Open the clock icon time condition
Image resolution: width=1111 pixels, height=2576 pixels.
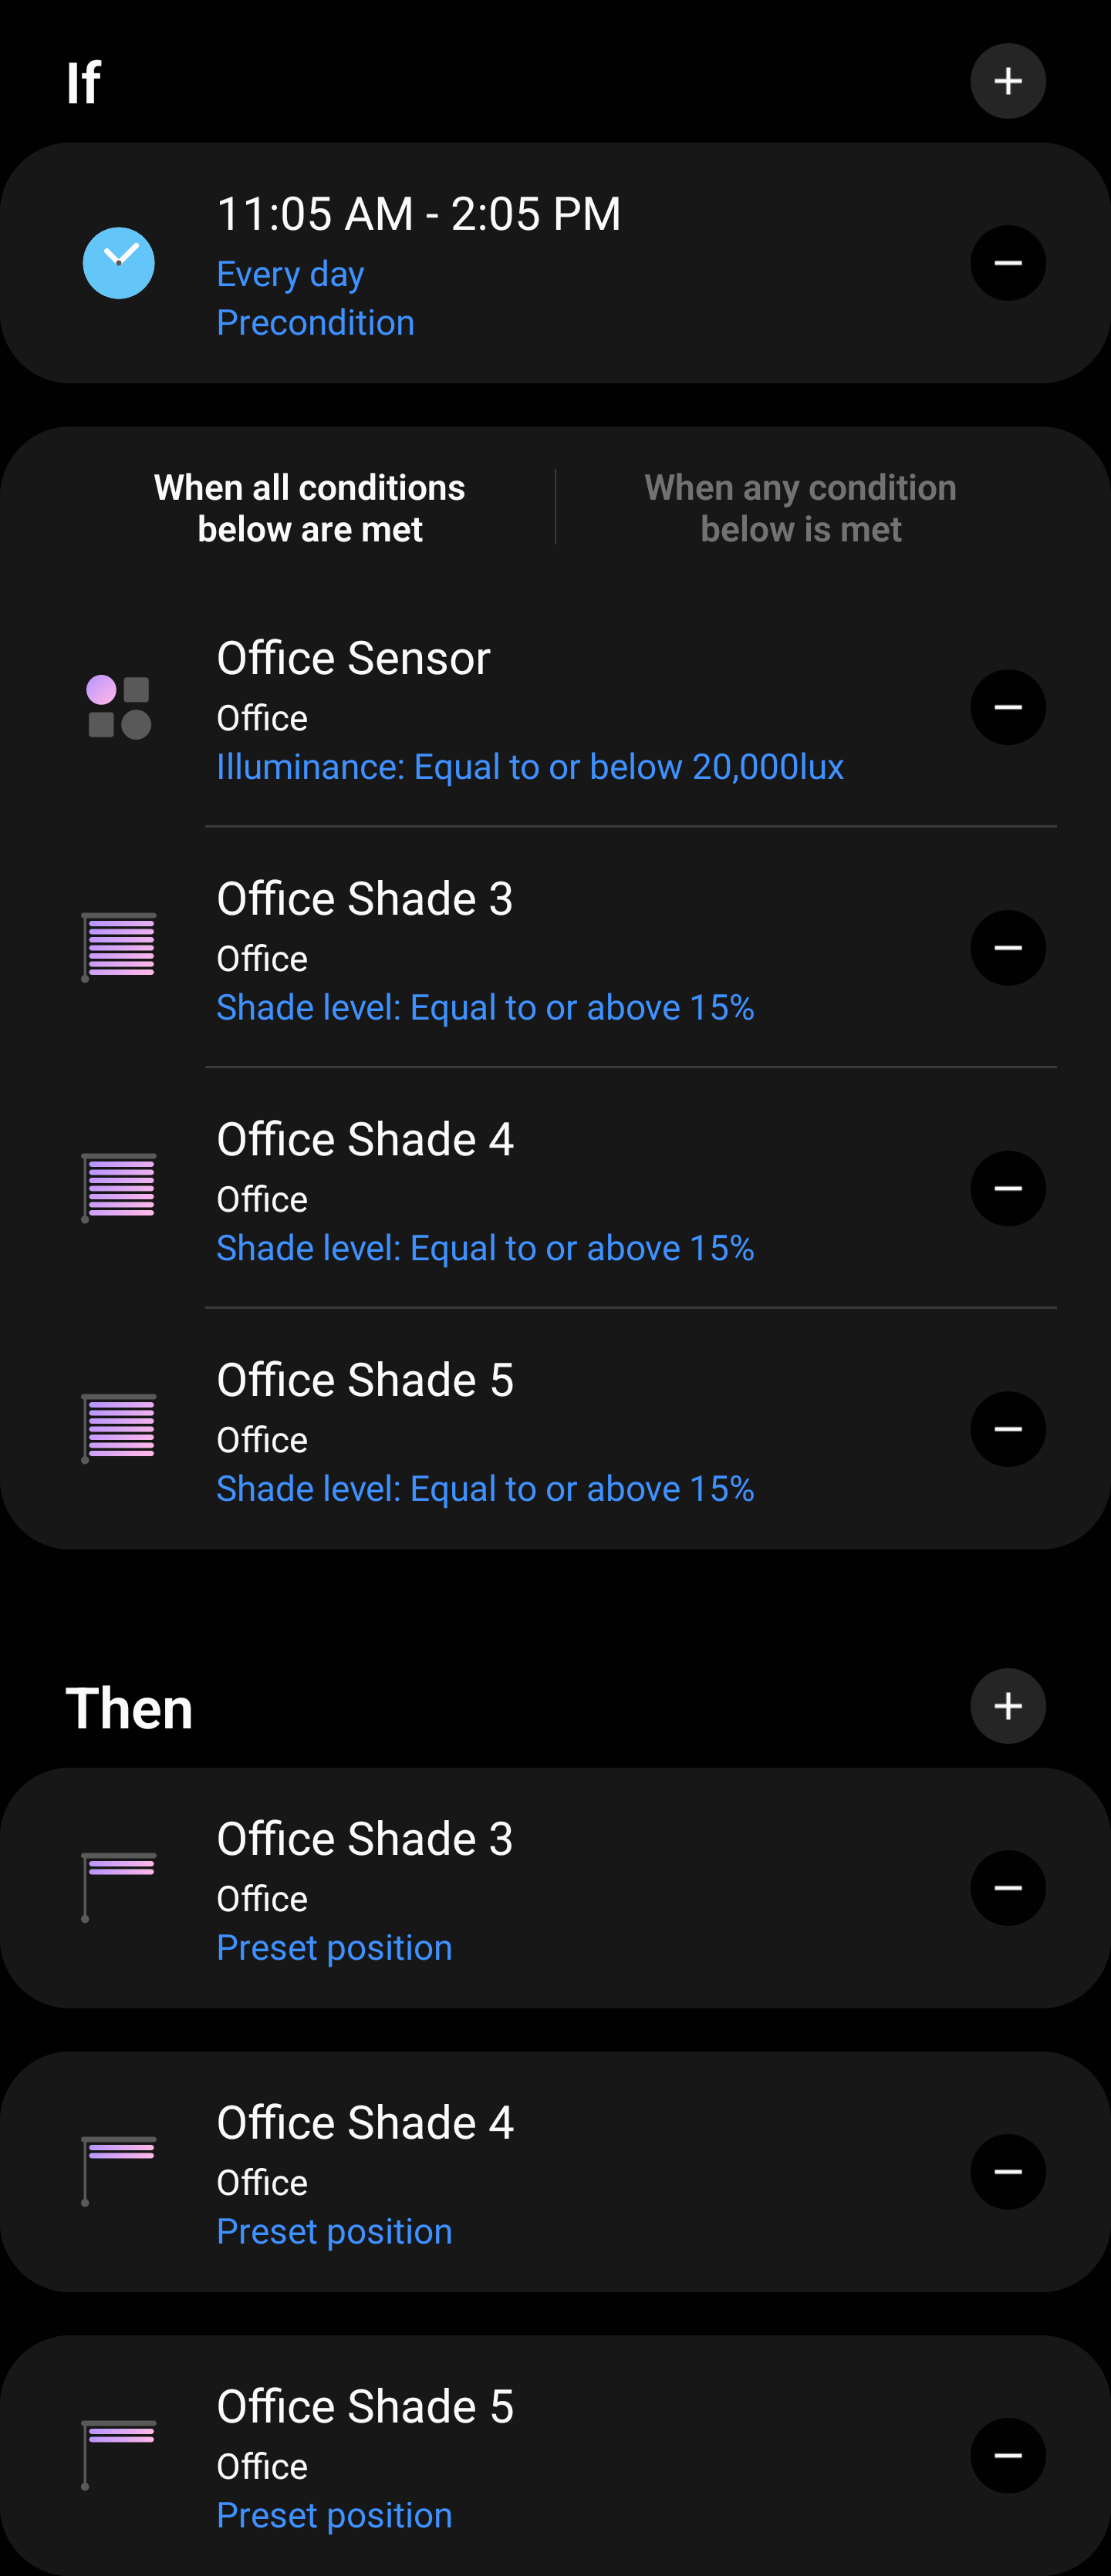pos(118,263)
